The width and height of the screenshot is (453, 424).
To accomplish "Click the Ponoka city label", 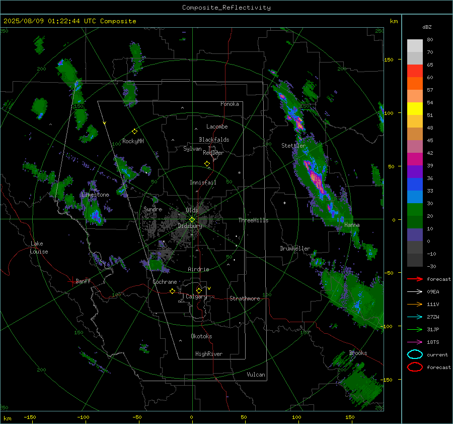I will [230, 104].
